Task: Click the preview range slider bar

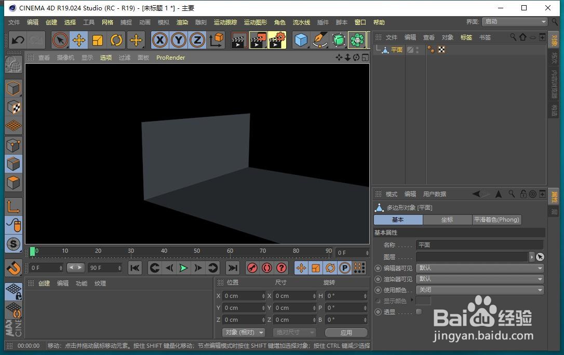Action: click(x=75, y=268)
